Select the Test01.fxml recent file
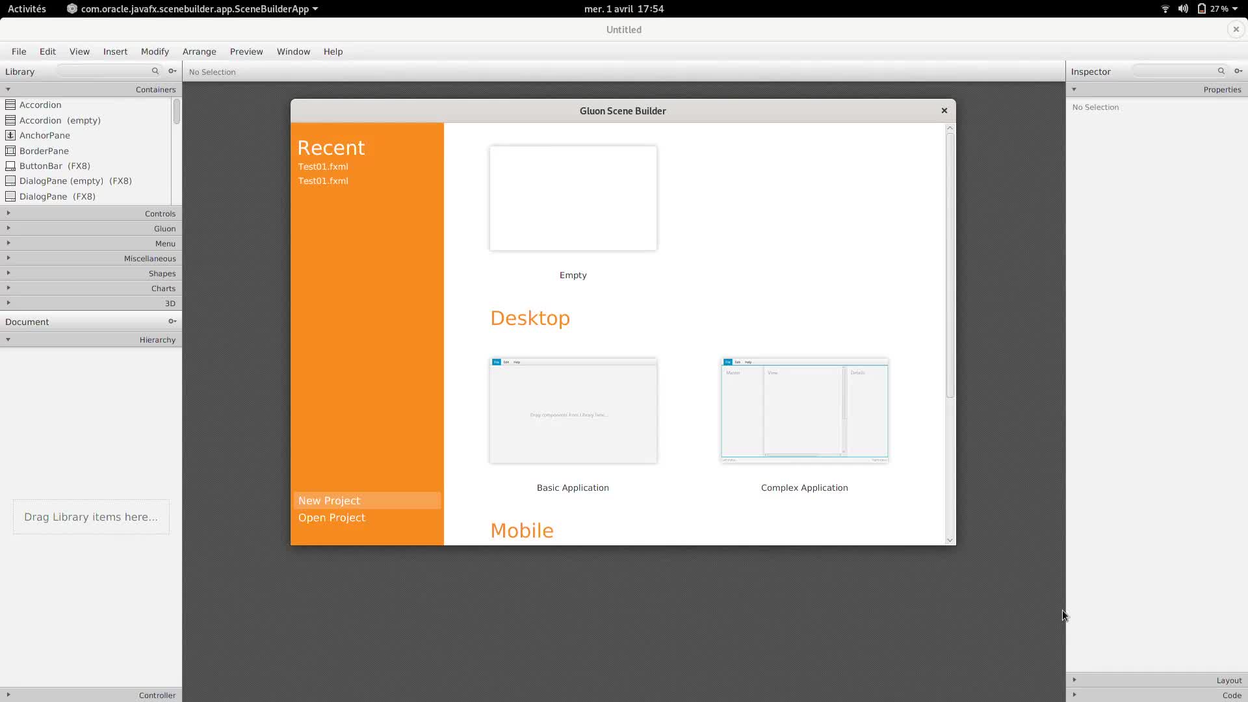Viewport: 1248px width, 702px height. tap(323, 166)
